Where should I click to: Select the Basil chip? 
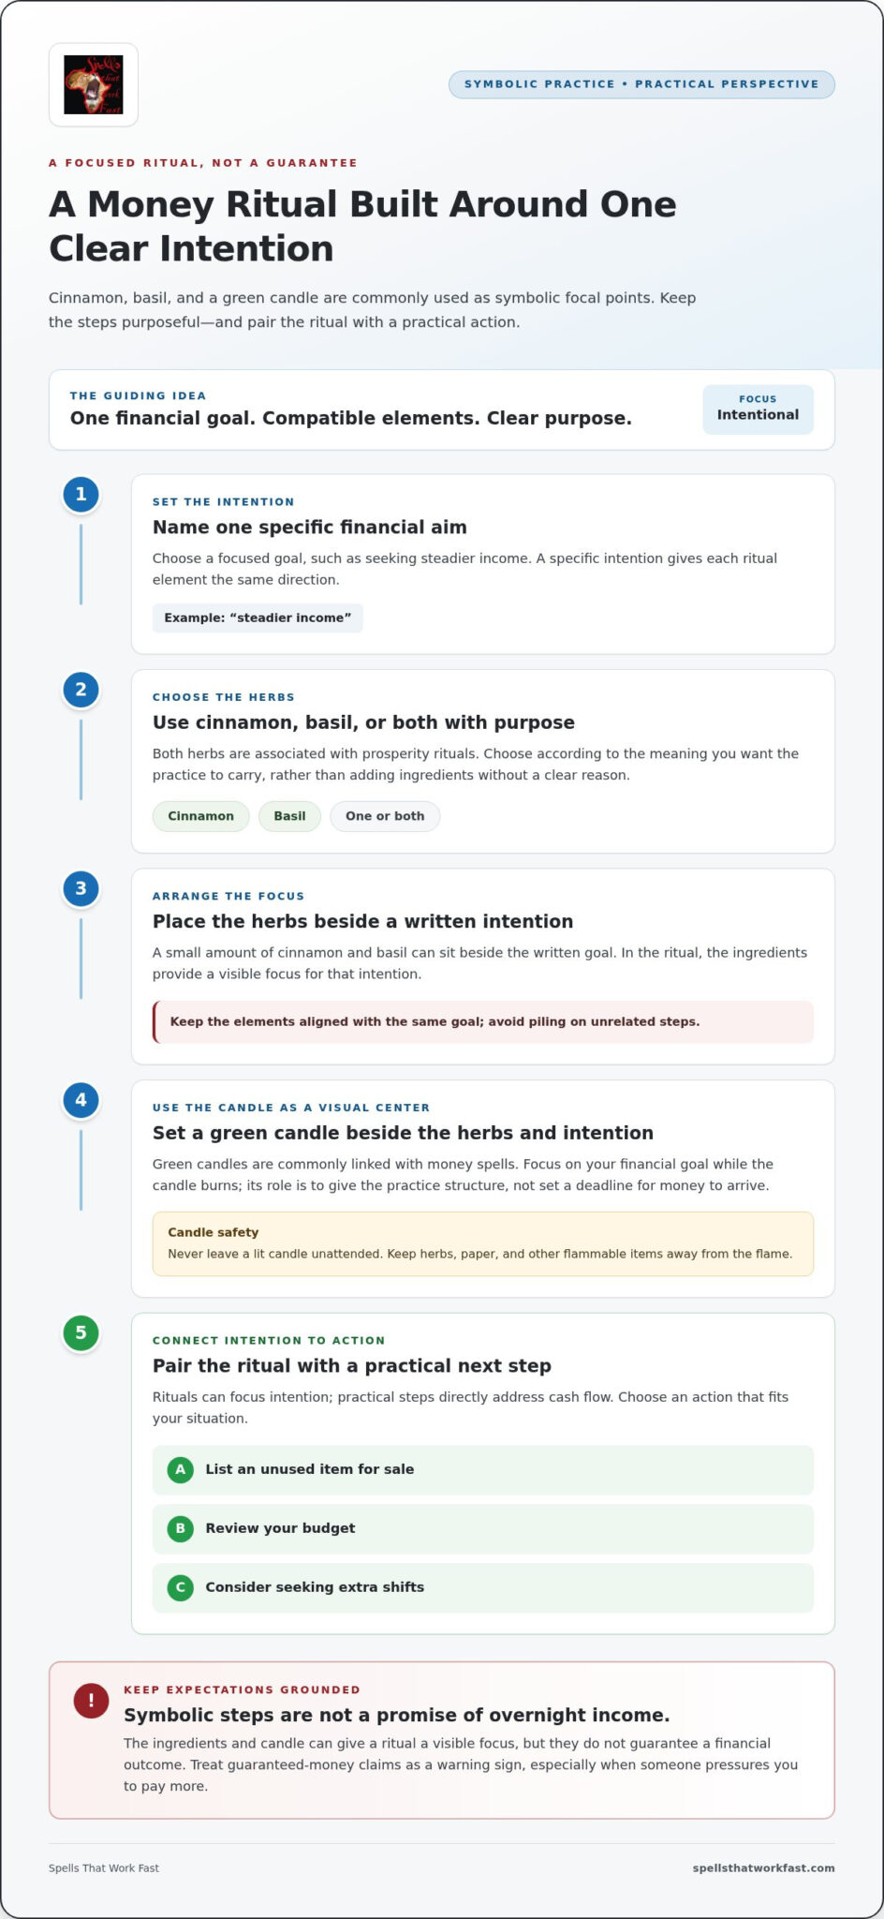coord(290,816)
